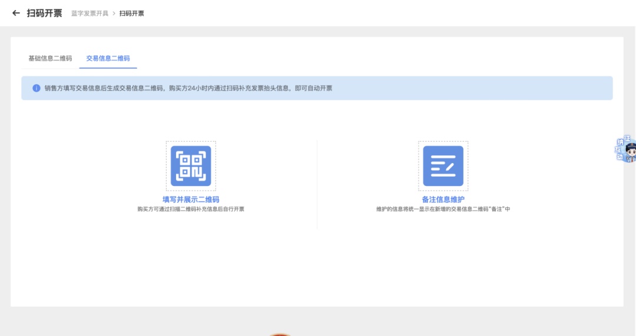The width and height of the screenshot is (636, 336).
Task: Click the back arrow beside 扫码开票 title
Action: [16, 13]
